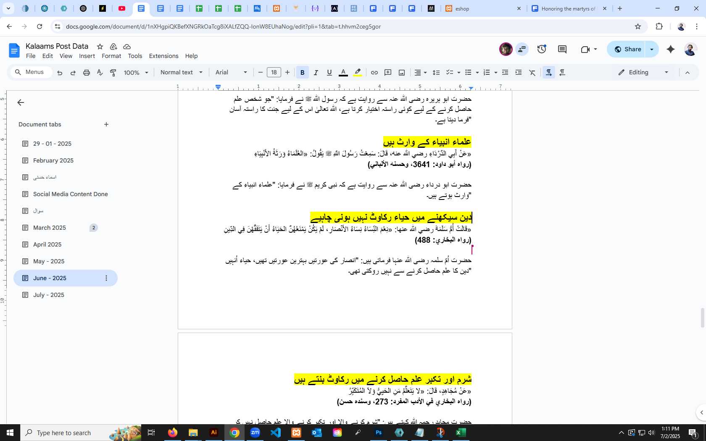Click the browser address bar URL
Screen dimensions: 706x441
coord(223,26)
